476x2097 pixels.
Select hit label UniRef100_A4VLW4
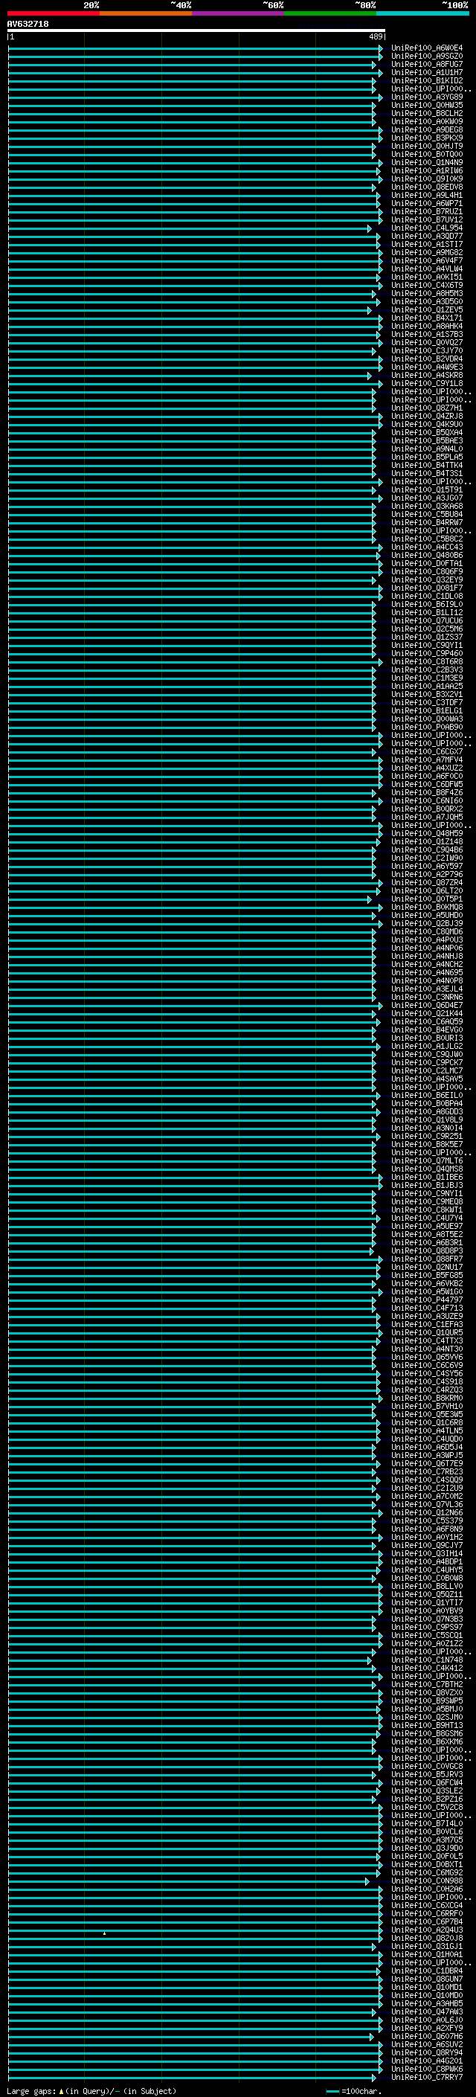pos(427,269)
